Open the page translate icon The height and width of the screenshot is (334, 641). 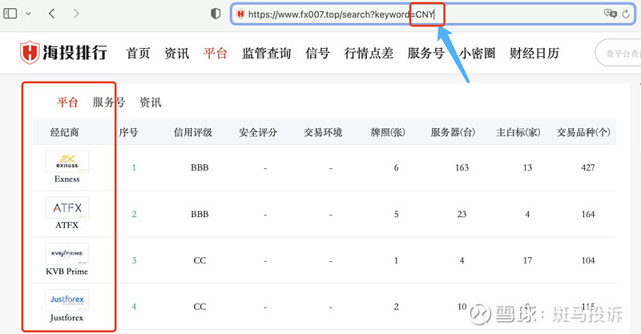pyautogui.click(x=611, y=14)
